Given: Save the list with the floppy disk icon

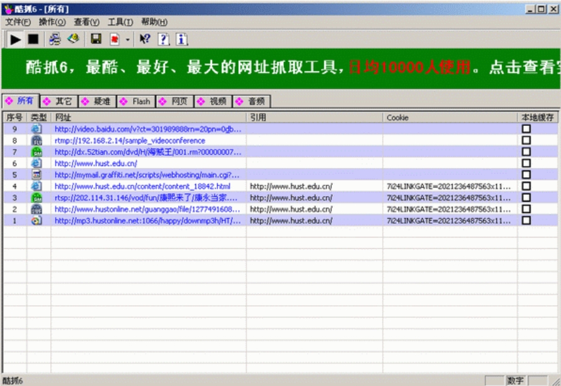Looking at the screenshot, I should coord(95,39).
